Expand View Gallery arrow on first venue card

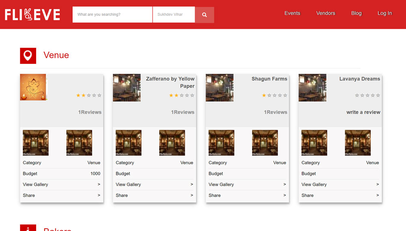[x=99, y=184]
